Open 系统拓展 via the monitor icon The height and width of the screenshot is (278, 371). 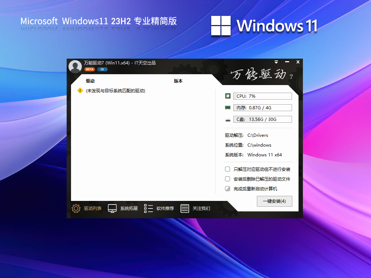[x=112, y=208]
